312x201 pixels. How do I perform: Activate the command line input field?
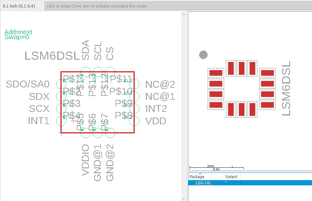[178, 6]
